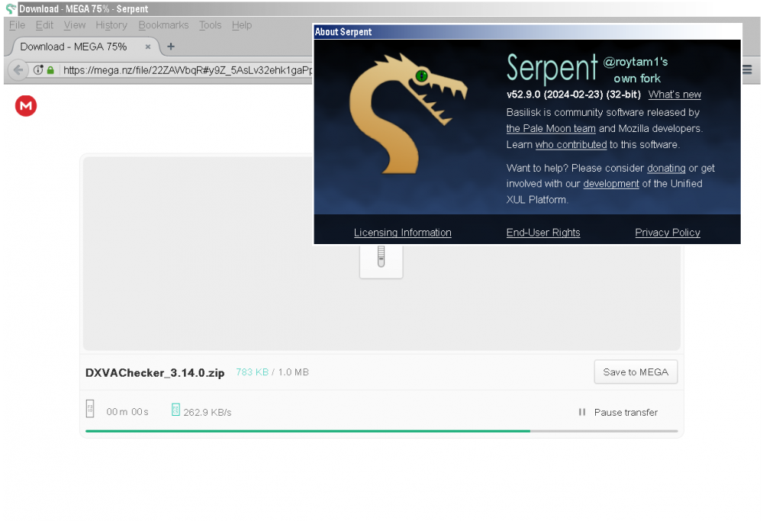Click the green download progress bar
763x521 pixels.
tap(307, 431)
